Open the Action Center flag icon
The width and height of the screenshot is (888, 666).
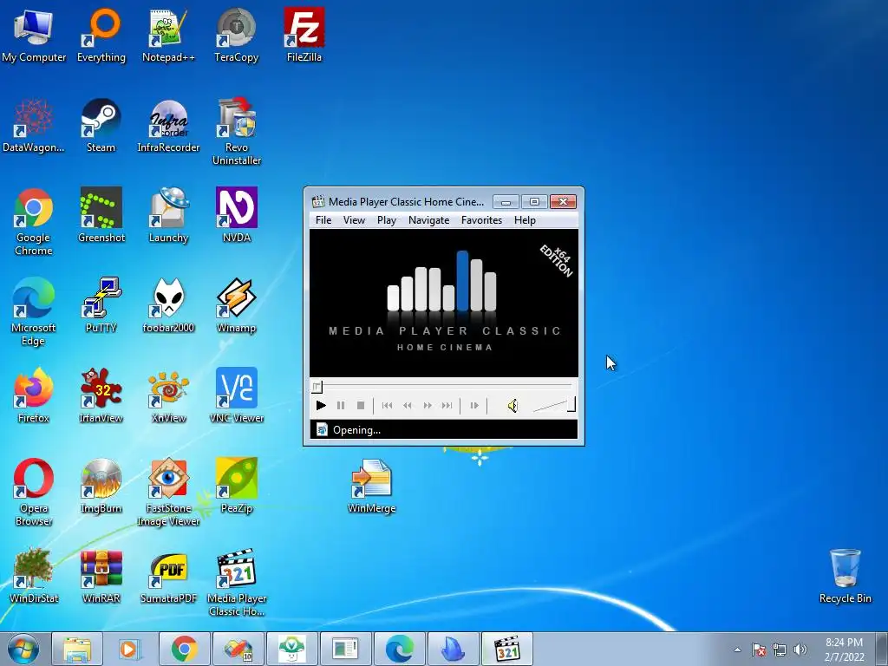759,650
